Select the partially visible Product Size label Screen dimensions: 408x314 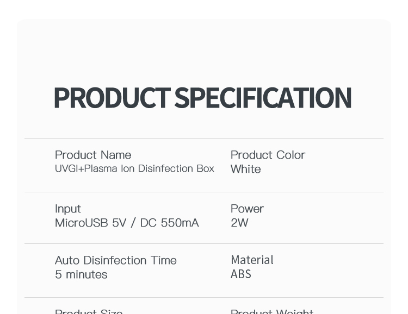[x=89, y=311]
